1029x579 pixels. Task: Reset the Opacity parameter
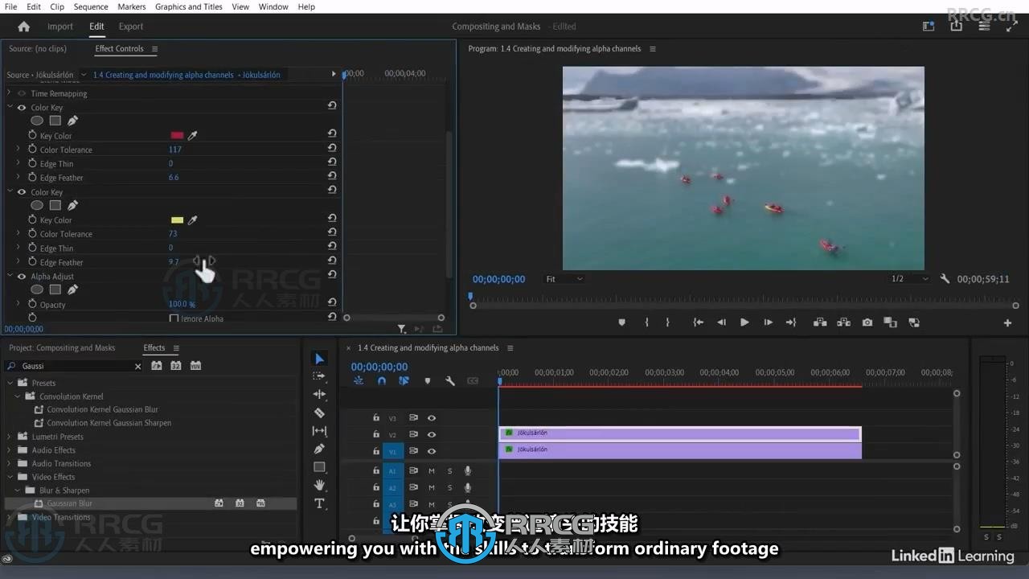coord(331,304)
